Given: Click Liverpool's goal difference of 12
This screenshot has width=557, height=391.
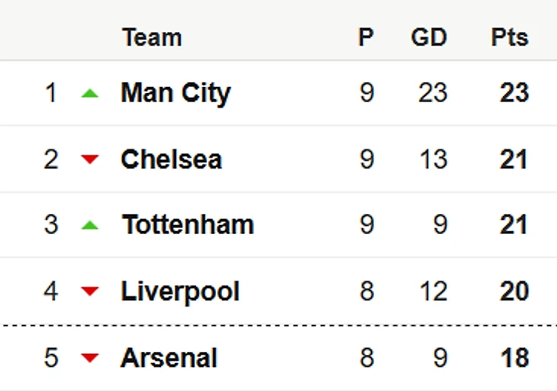Looking at the screenshot, I should [x=433, y=291].
